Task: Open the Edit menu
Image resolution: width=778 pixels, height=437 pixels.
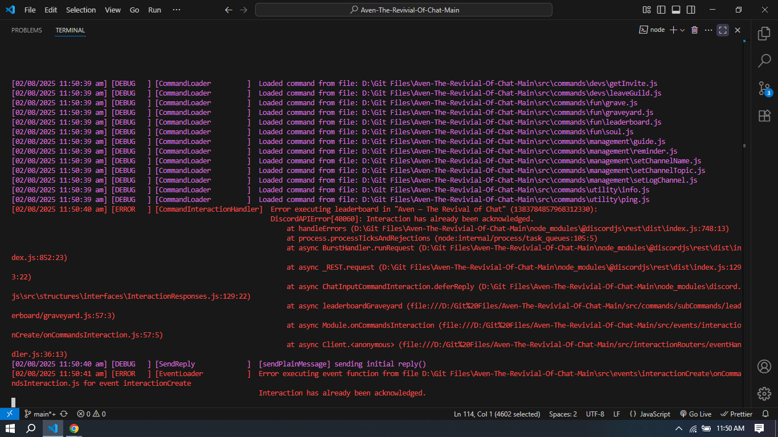Action: [51, 10]
